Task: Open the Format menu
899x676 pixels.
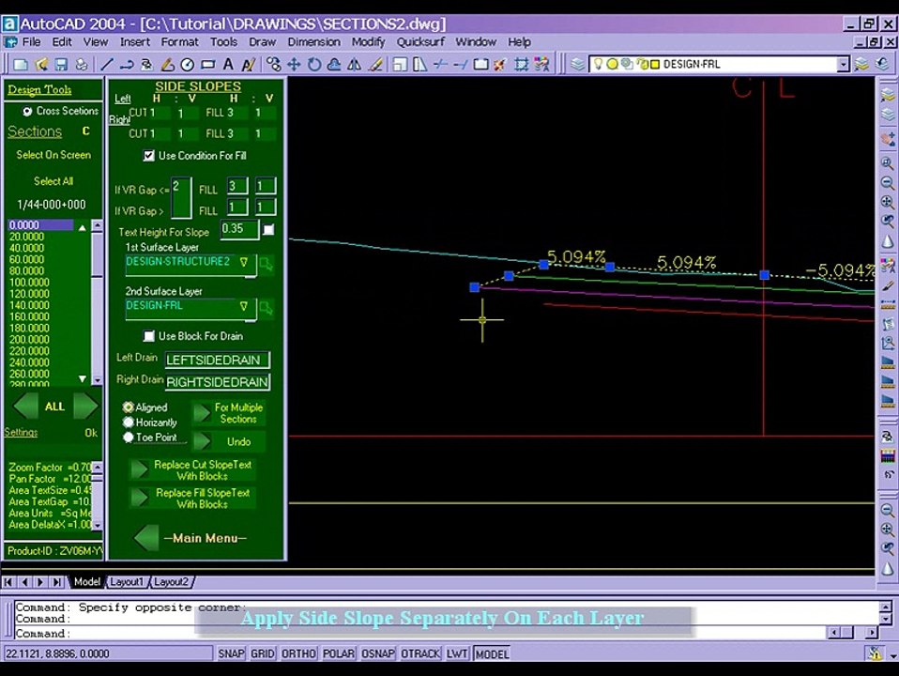Action: click(x=179, y=42)
